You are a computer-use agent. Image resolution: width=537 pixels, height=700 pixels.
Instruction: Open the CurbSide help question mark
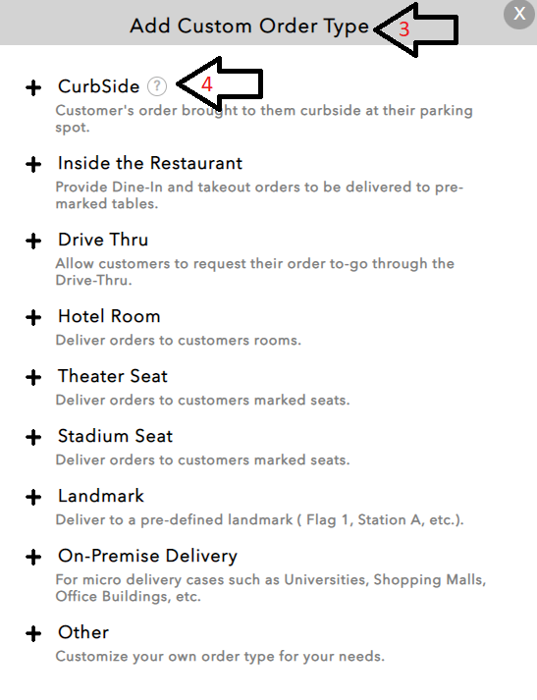pos(157,86)
